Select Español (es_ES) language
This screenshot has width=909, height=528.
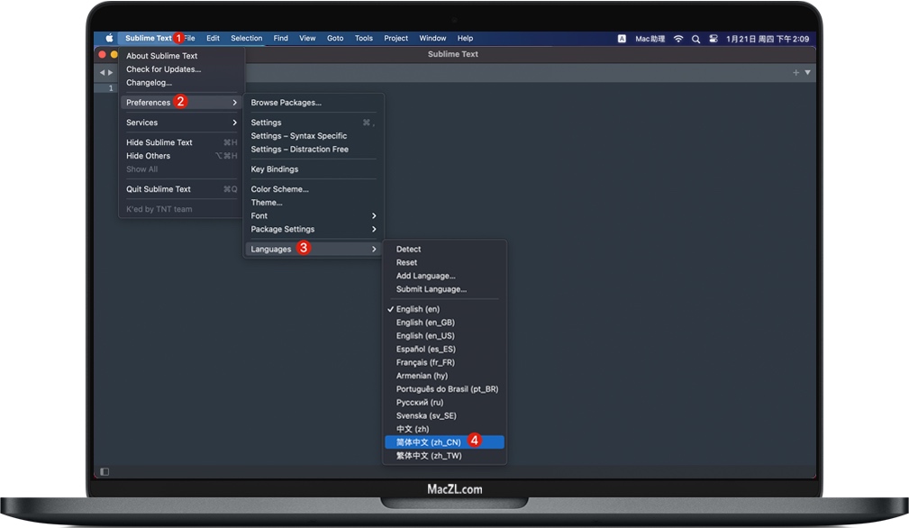click(x=445, y=349)
